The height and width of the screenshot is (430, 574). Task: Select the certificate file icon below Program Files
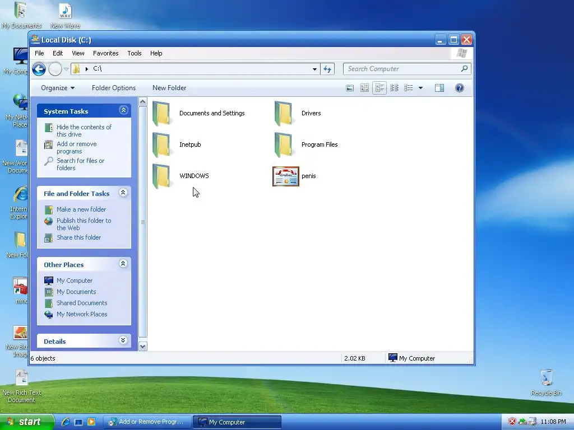tap(286, 176)
